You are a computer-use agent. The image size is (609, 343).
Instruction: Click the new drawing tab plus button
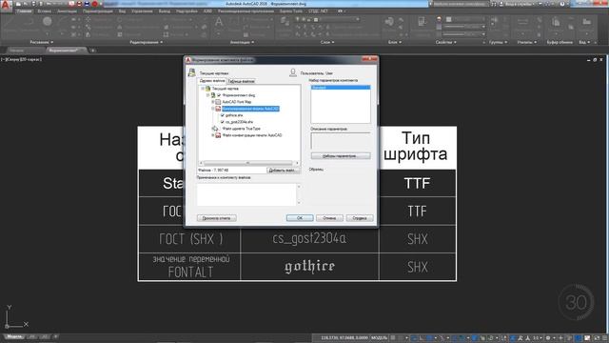[x=92, y=50]
